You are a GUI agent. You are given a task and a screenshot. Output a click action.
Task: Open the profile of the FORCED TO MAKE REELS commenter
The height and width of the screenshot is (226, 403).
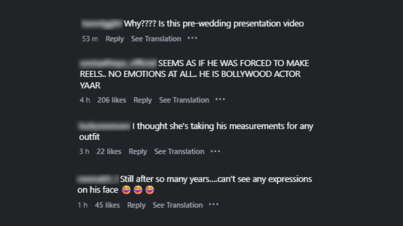118,63
